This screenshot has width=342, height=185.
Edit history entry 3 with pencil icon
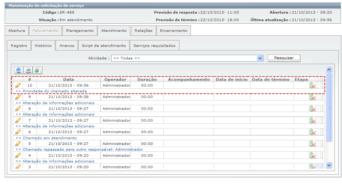(18, 166)
